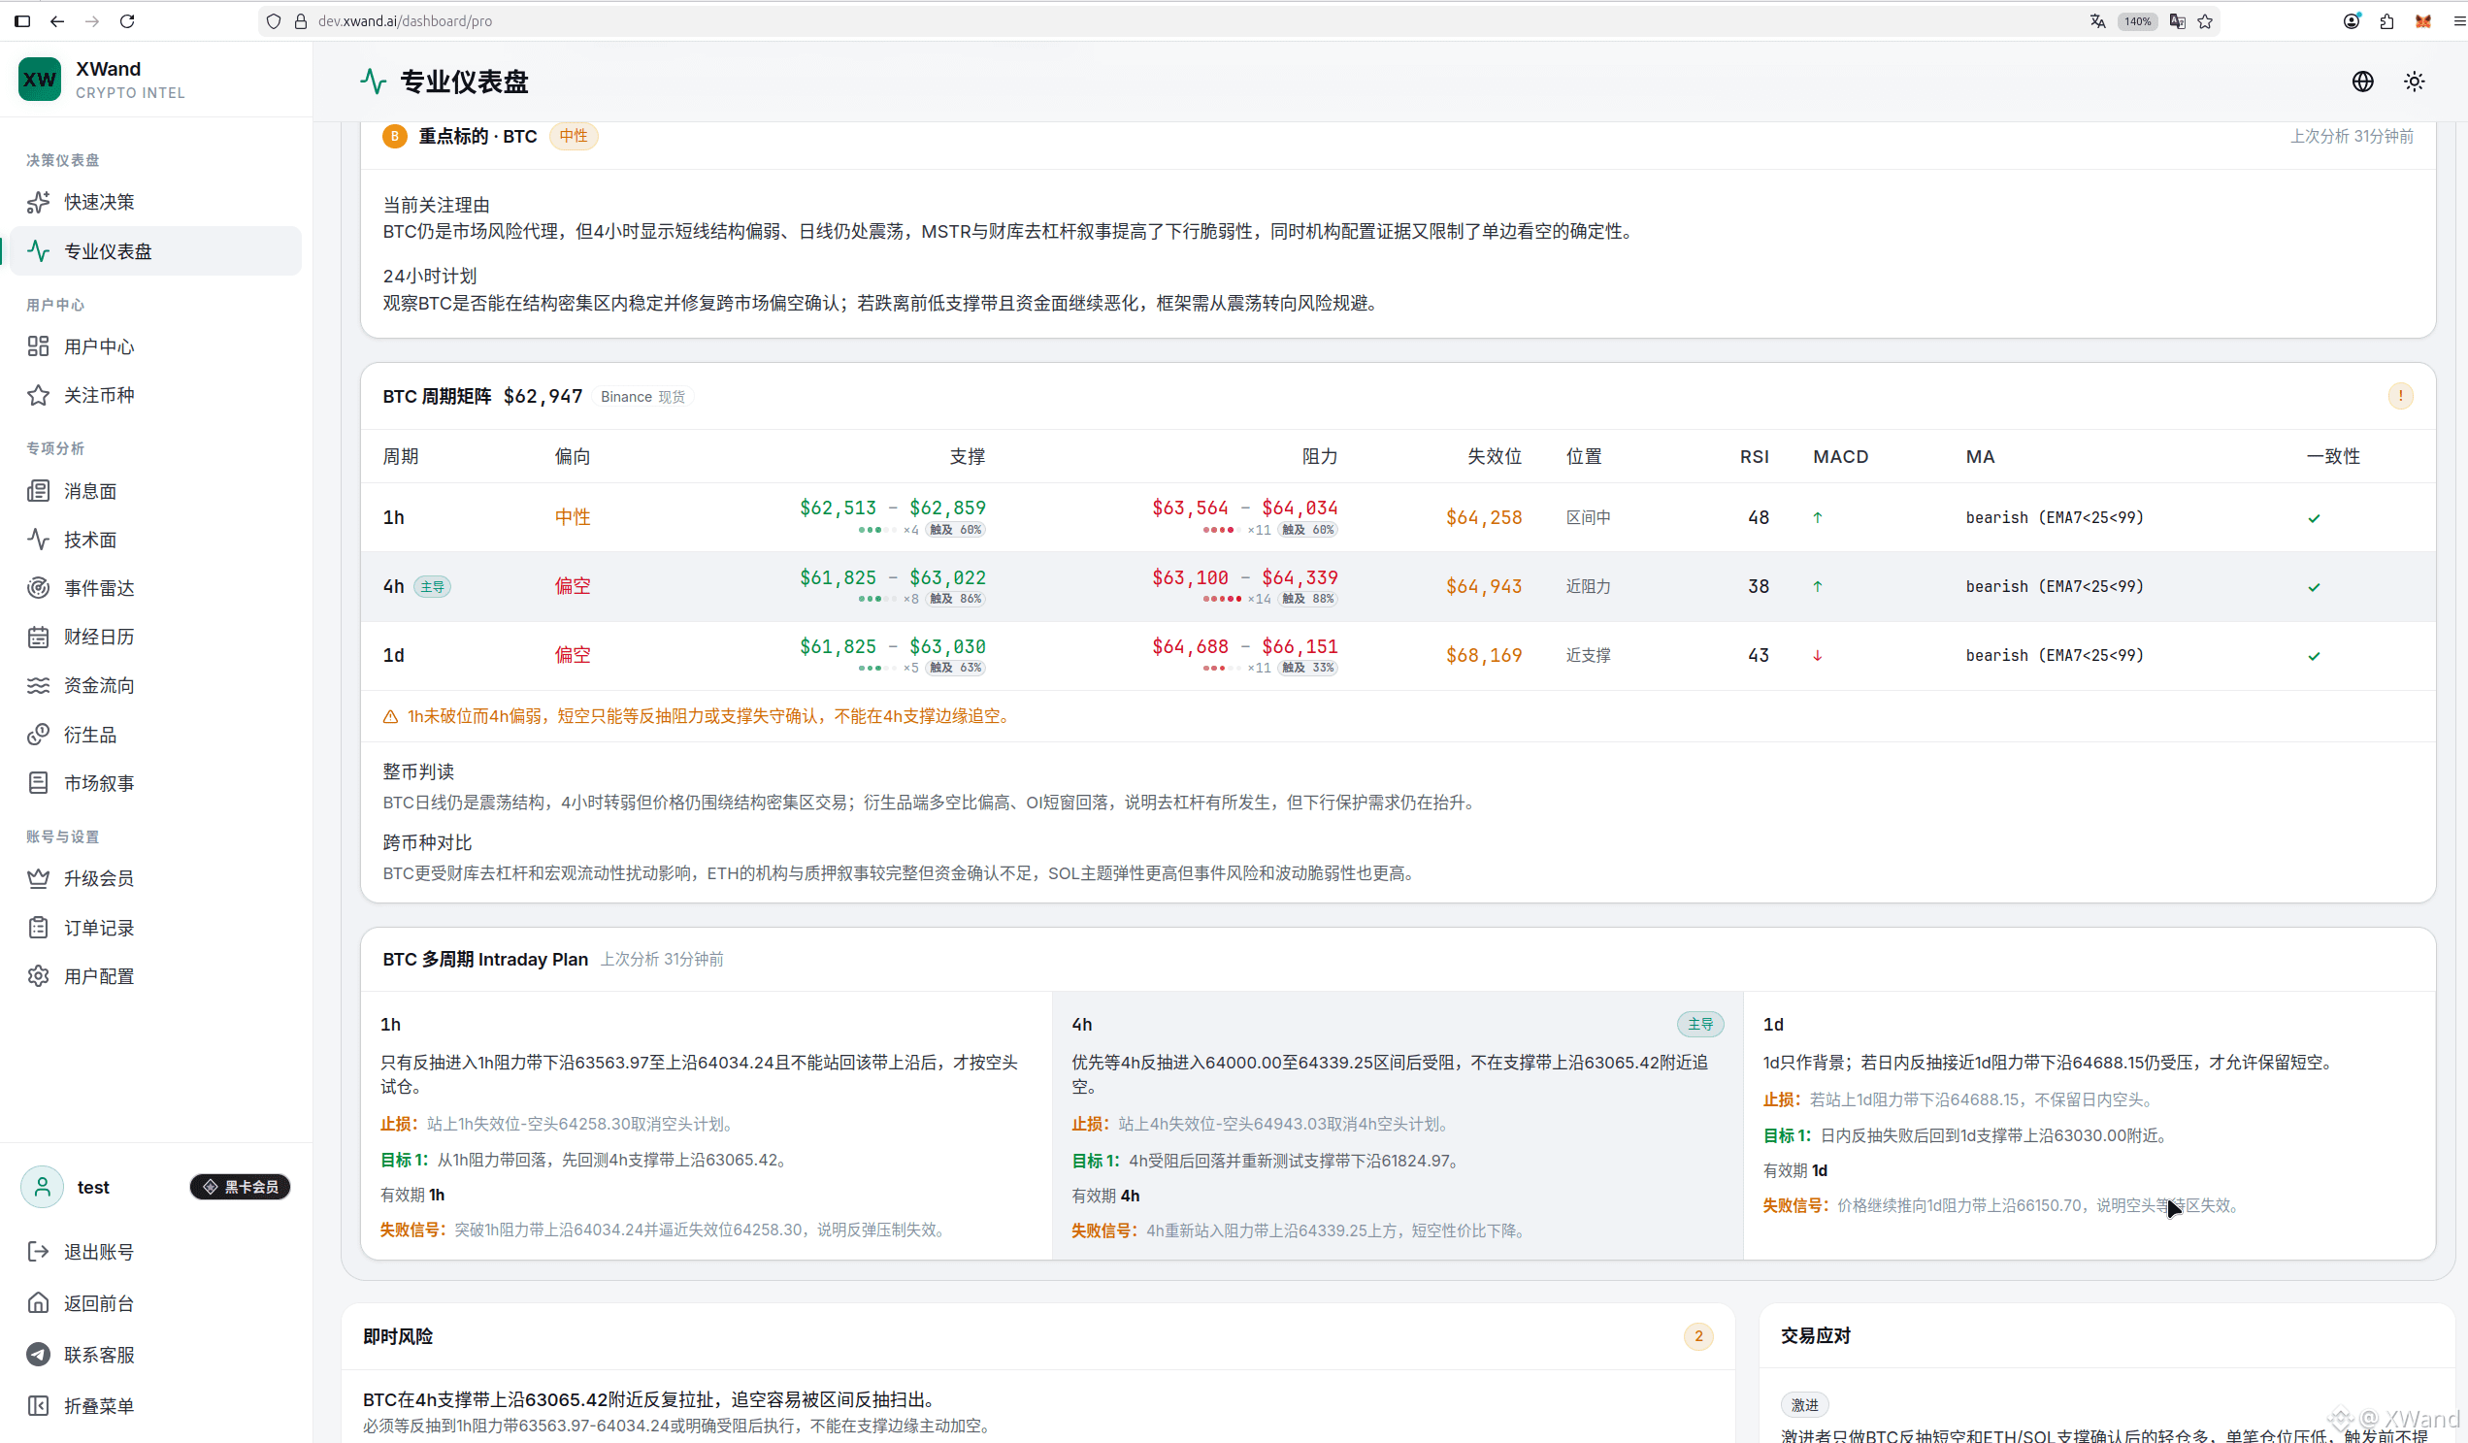Click the 资金流向 waves icon
Viewport: 2468px width, 1443px height.
click(38, 685)
